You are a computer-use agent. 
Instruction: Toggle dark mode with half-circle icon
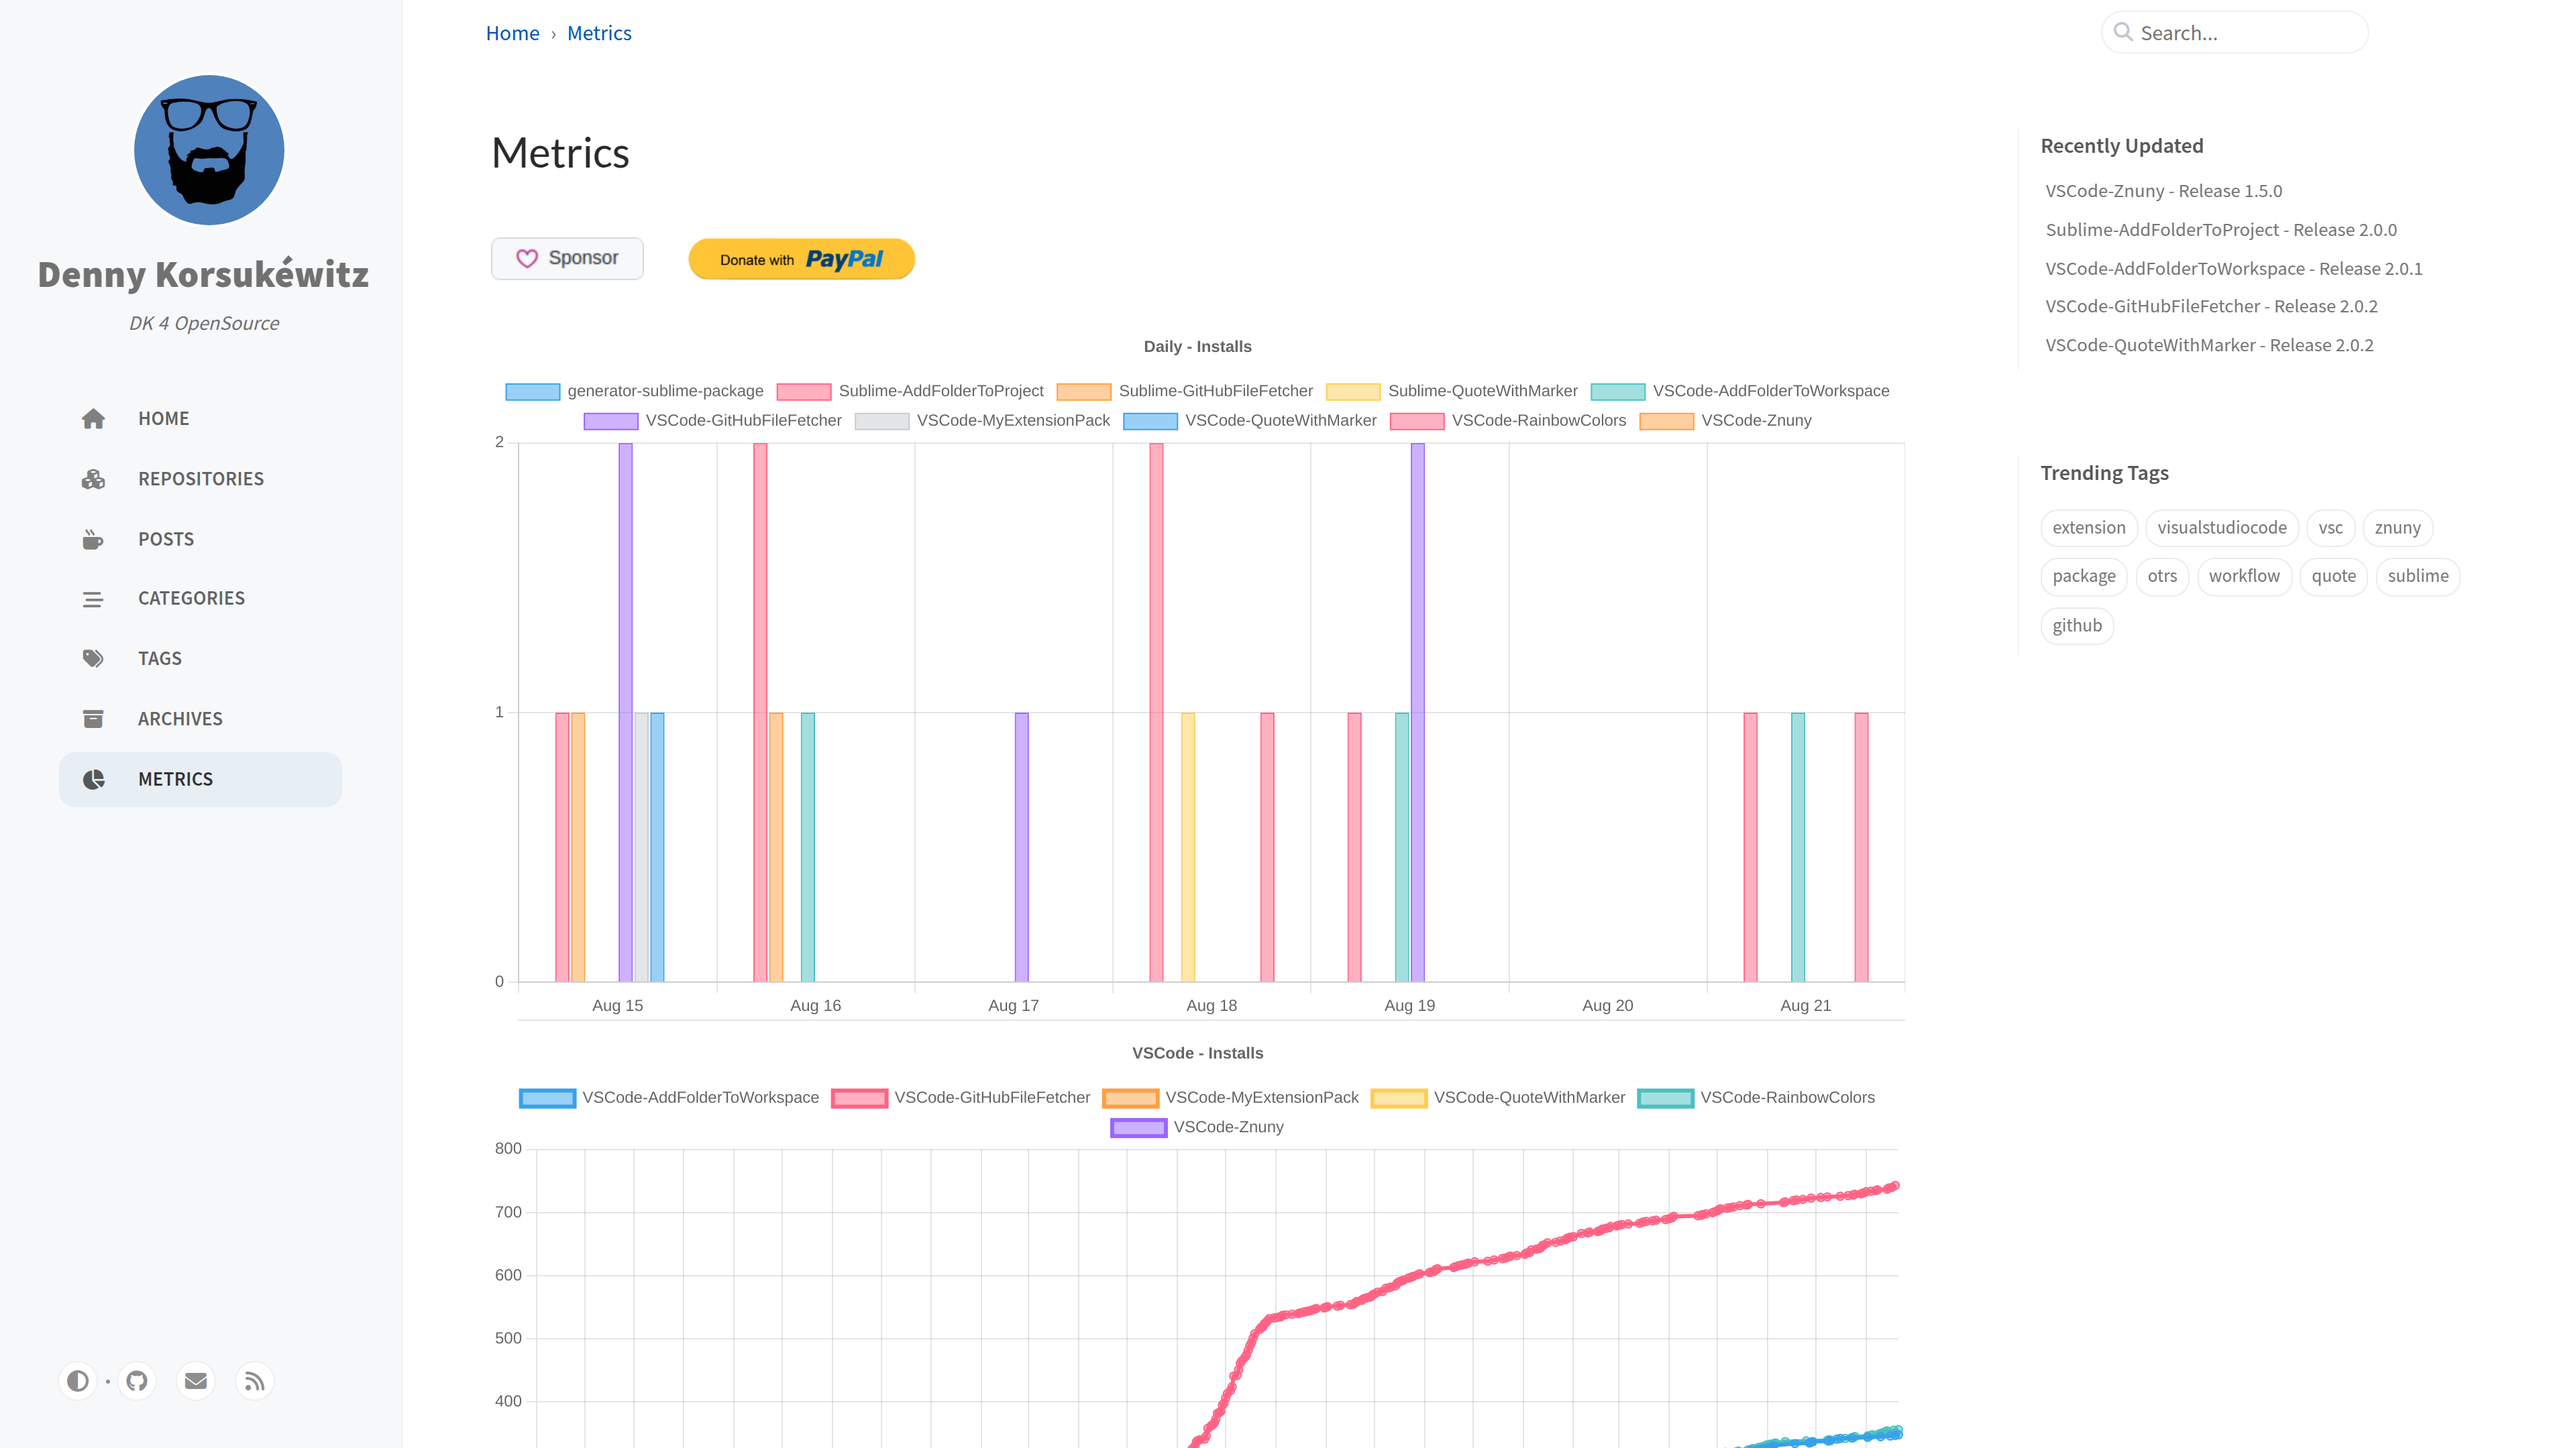(77, 1381)
